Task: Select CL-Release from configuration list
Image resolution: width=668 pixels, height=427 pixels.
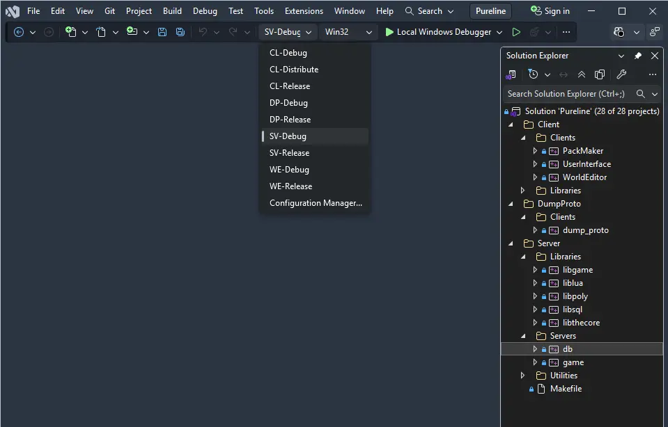Action: pos(290,86)
